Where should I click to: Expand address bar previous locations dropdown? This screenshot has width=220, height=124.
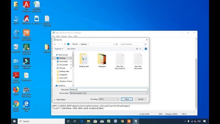(x=114, y=44)
